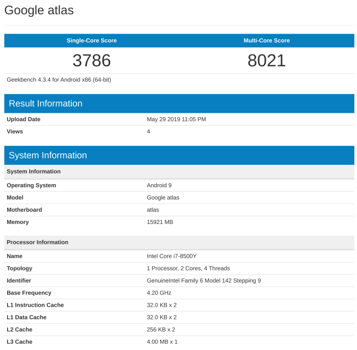Viewport: 357px width, 350px height.
Task: Click the Result Information section header
Action: pyautogui.click(x=45, y=104)
